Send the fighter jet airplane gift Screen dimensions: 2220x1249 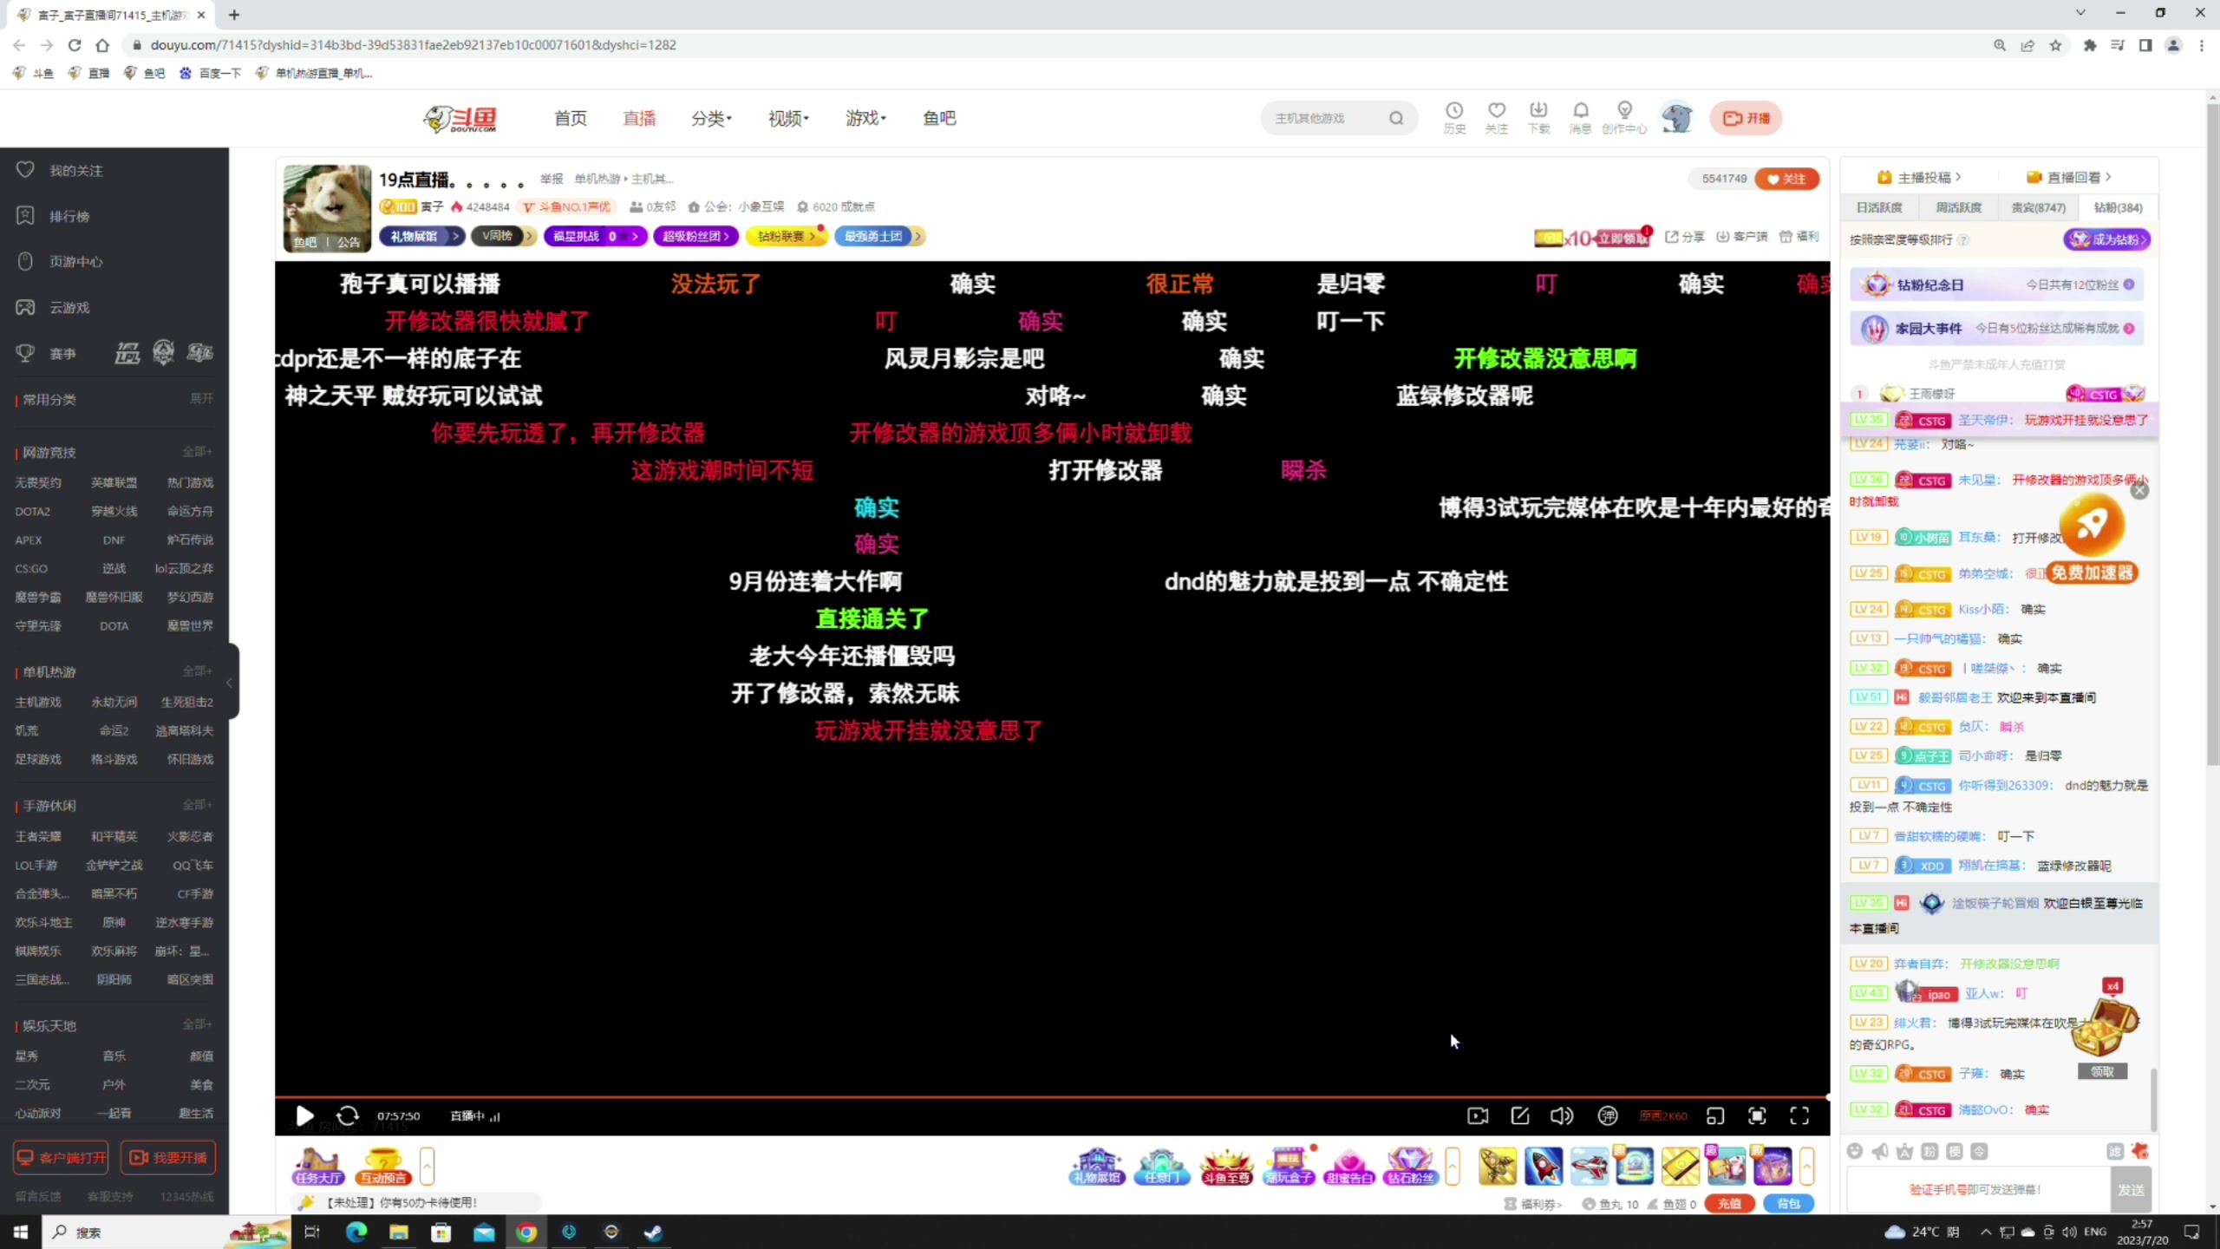(x=1590, y=1165)
